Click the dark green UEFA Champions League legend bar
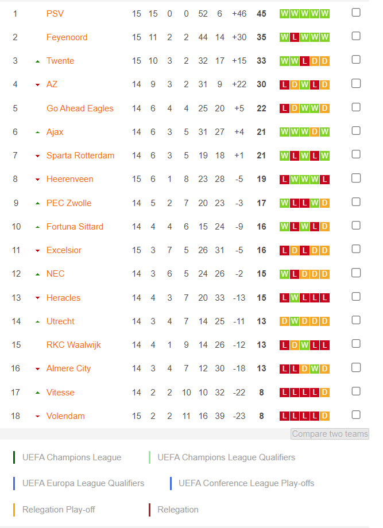Viewport: 383px width, 528px height. [14, 457]
